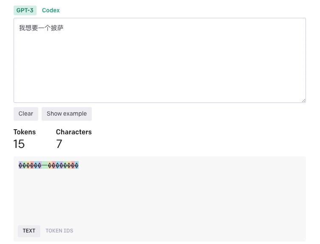Focus the input text area with Chinese text

click(x=160, y=60)
